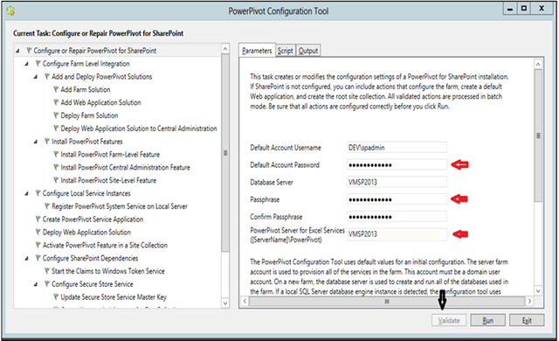Click flag icon beside Install PowerPivot Farm-Level Feature
Viewport: 559px width, 341px height.
pyautogui.click(x=56, y=154)
